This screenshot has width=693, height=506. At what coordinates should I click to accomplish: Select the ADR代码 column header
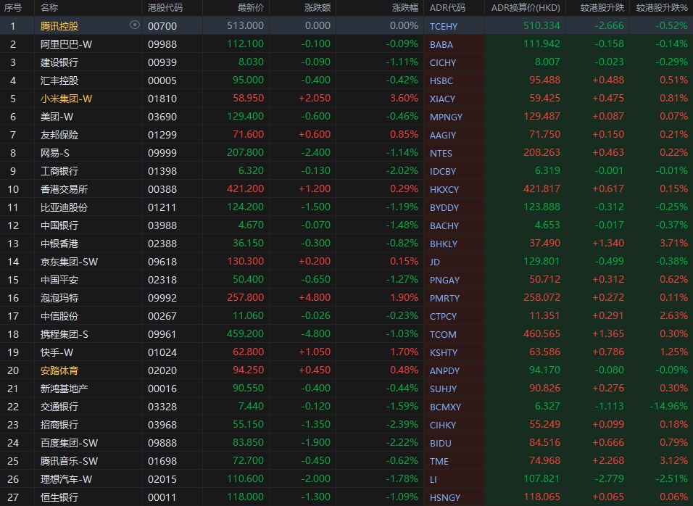point(447,7)
